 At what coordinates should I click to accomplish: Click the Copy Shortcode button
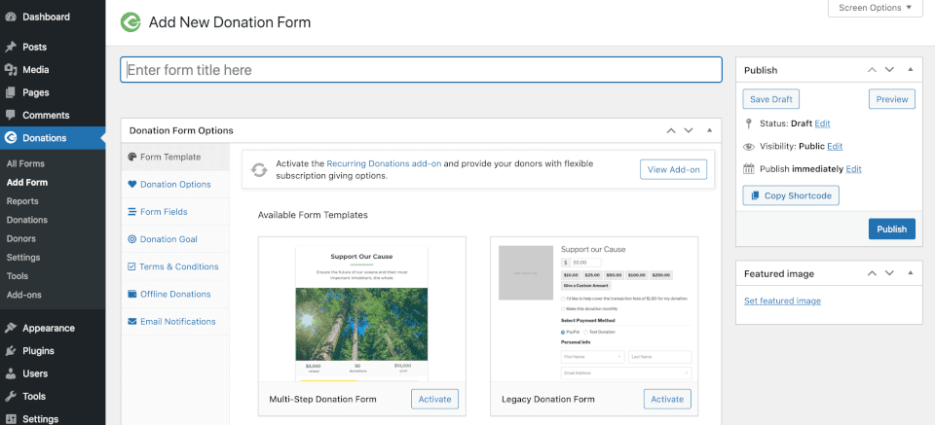click(791, 195)
